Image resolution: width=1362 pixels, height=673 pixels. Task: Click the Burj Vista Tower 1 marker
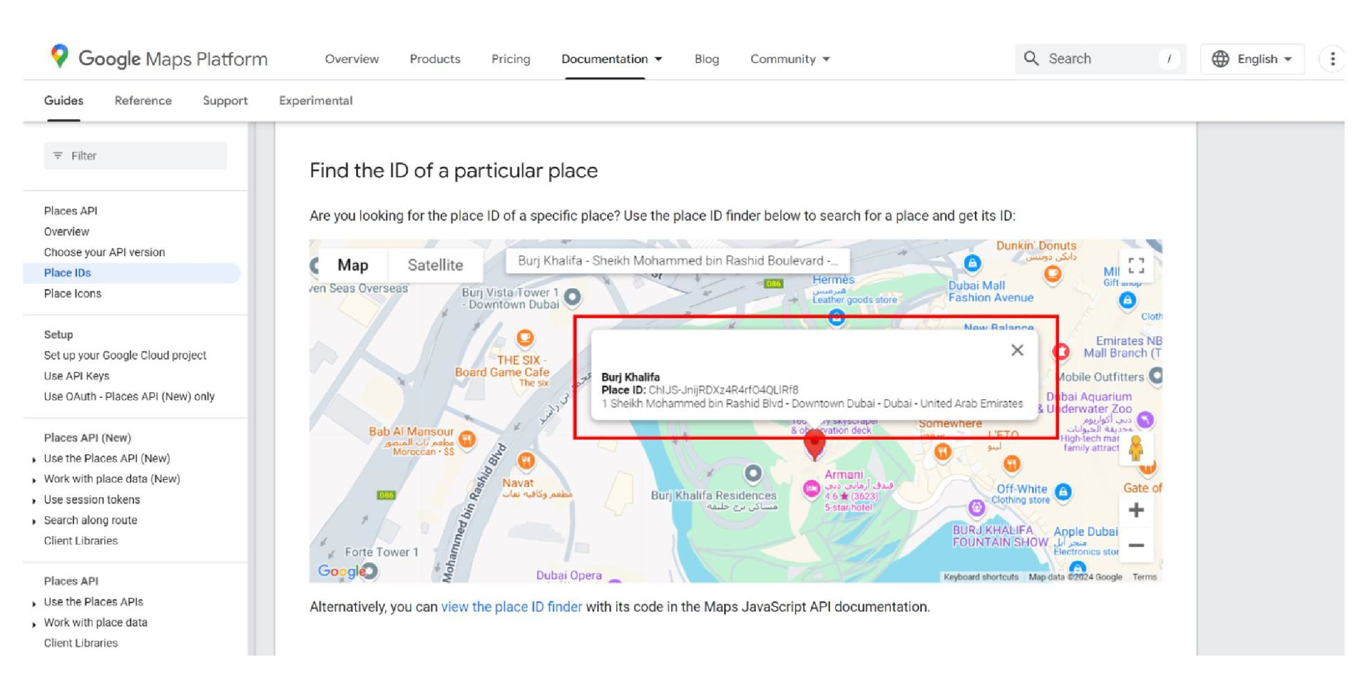(x=572, y=296)
